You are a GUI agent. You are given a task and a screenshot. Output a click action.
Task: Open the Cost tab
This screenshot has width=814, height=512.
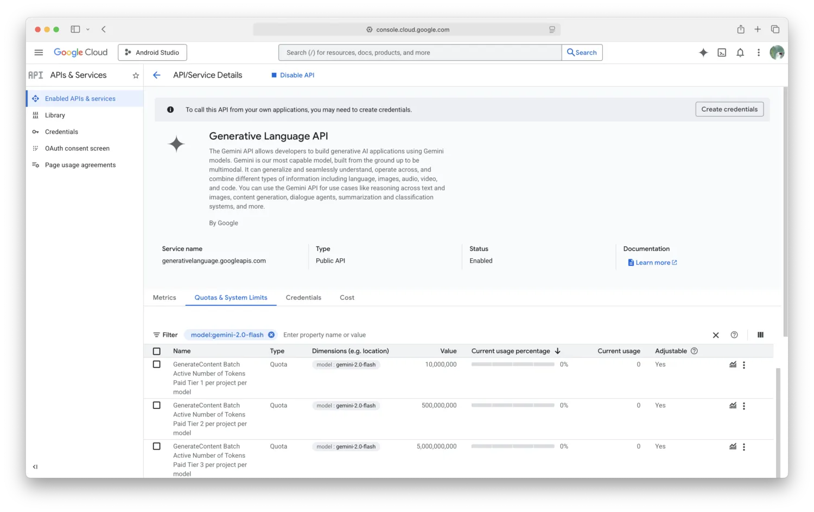(x=347, y=297)
